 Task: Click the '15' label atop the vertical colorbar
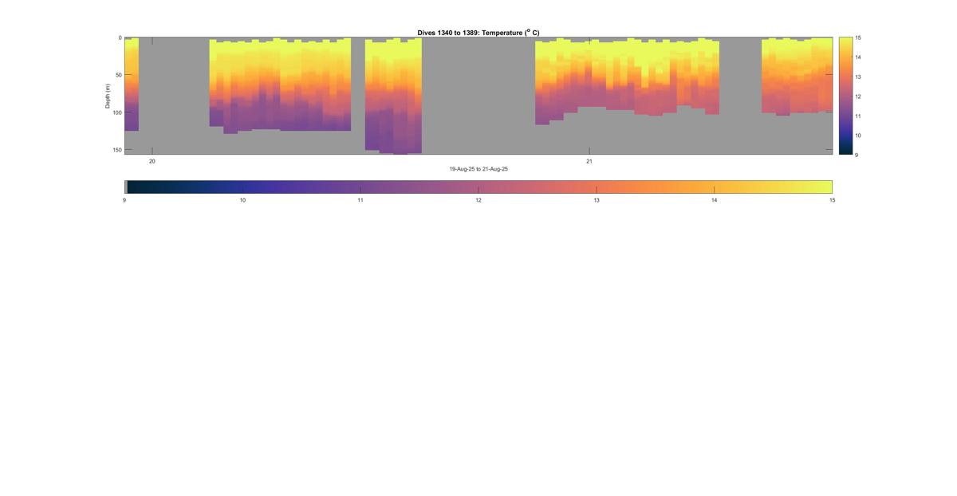click(857, 38)
